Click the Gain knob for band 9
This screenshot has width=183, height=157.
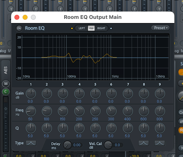coord(160,94)
